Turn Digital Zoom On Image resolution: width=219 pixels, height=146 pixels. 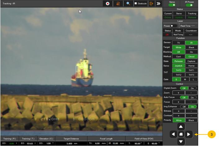click(x=193, y=88)
